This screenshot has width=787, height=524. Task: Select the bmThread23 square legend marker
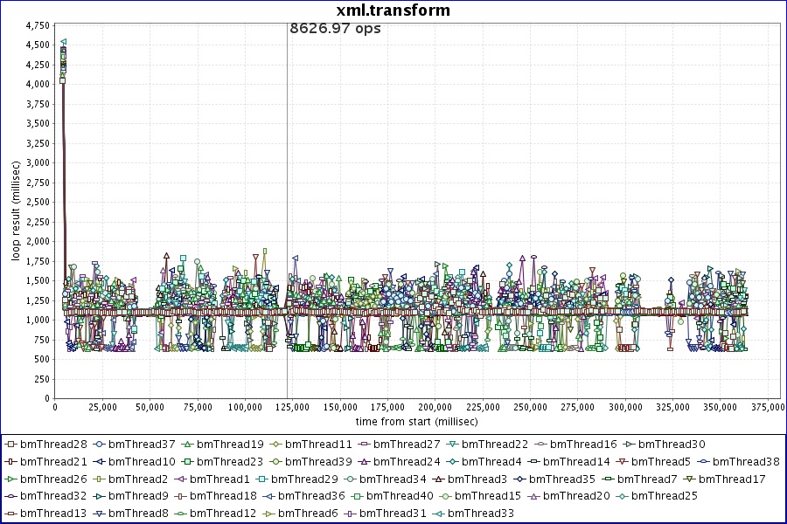(187, 462)
